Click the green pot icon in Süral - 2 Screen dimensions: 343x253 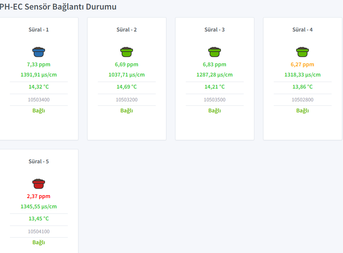126,52
